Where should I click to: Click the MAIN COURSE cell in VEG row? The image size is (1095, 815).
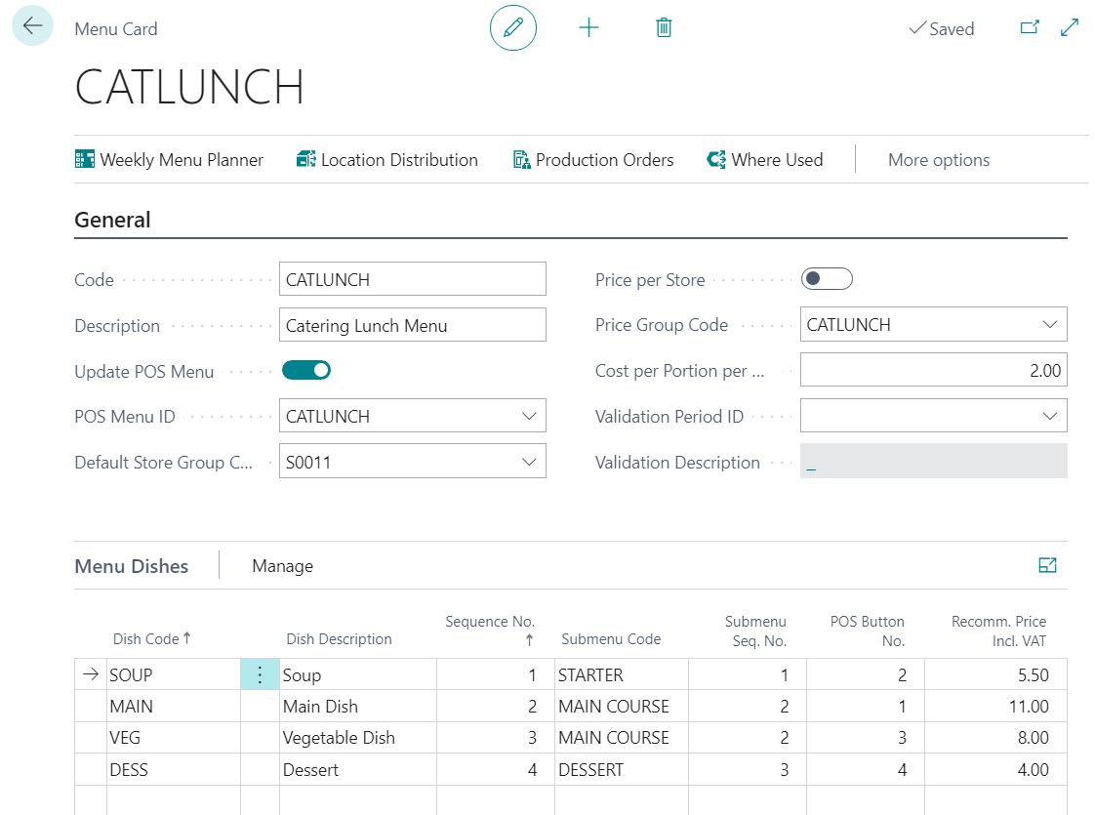pos(622,738)
